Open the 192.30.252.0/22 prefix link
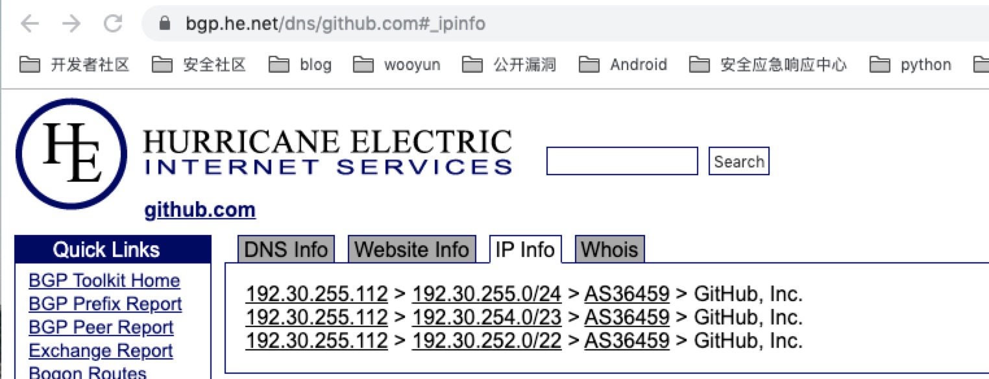989x379 pixels. coord(487,339)
